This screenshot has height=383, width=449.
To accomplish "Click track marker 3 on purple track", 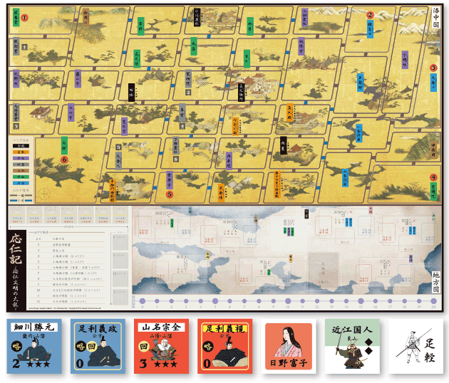I will tap(186, 301).
